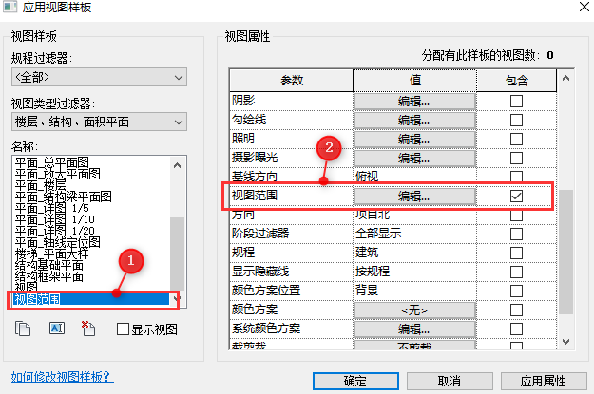The width and height of the screenshot is (594, 394).
Task: Check the include box for 阶段过滤器
Action: click(516, 234)
